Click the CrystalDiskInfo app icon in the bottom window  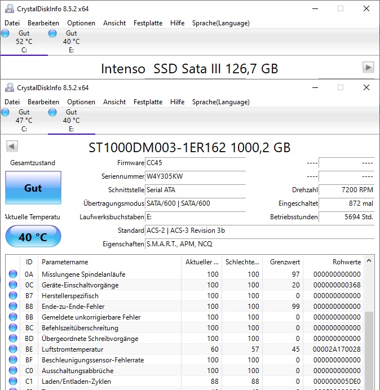pos(10,87)
